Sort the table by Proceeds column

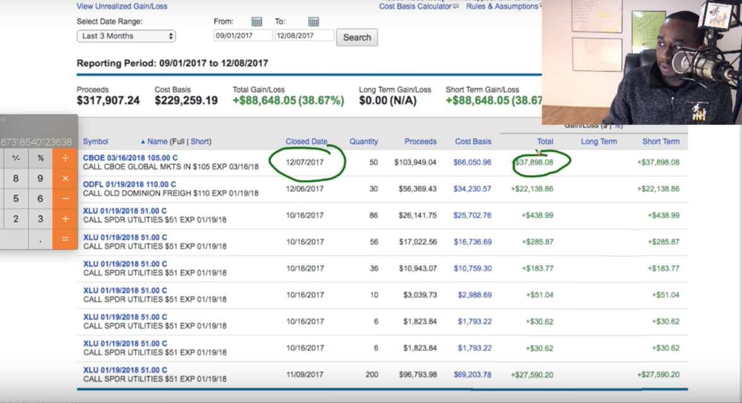pyautogui.click(x=420, y=141)
